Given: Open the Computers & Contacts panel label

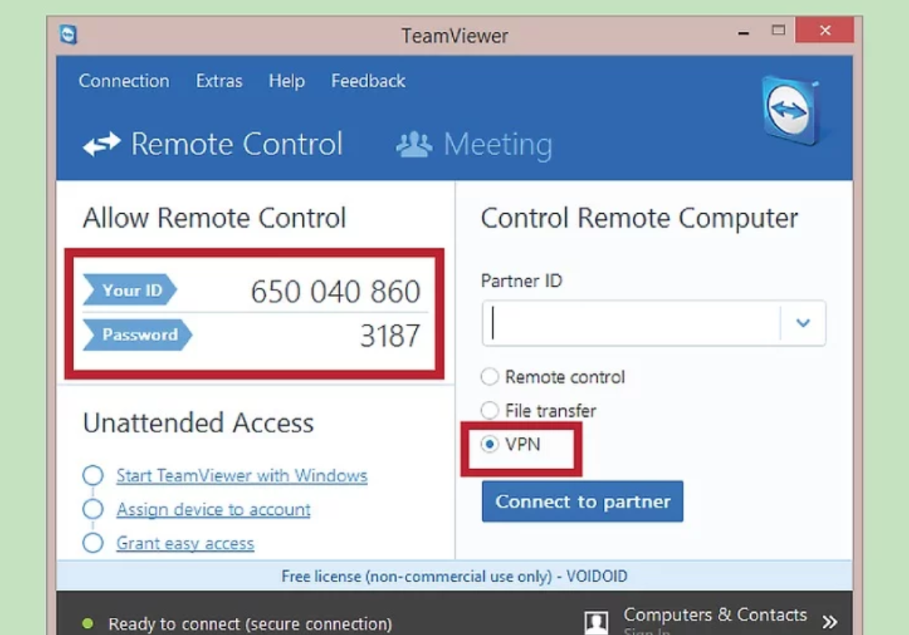Looking at the screenshot, I should click(x=715, y=615).
